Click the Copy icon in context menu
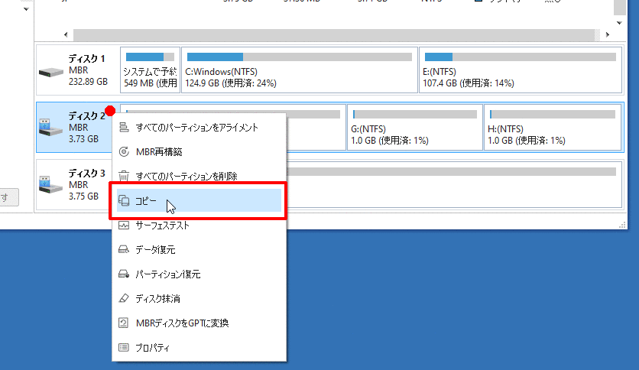This screenshot has height=370, width=639. (124, 201)
